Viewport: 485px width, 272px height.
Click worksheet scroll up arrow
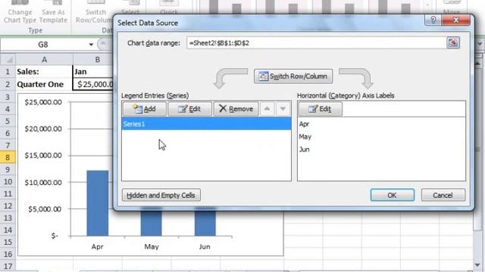pyautogui.click(x=478, y=64)
